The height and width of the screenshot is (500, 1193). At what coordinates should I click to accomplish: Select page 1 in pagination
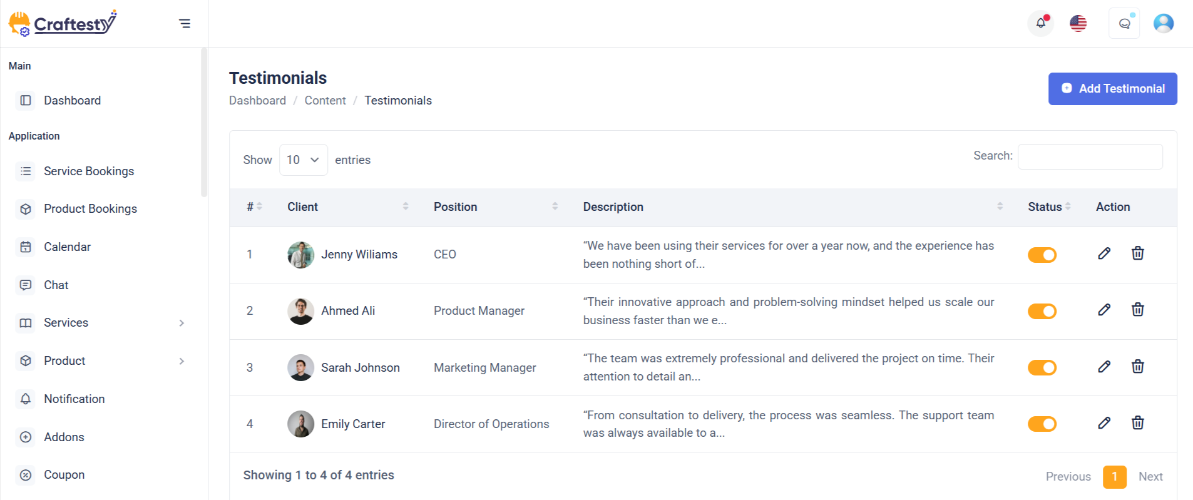point(1115,477)
